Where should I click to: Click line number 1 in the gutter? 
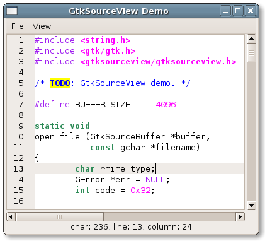[21, 40]
